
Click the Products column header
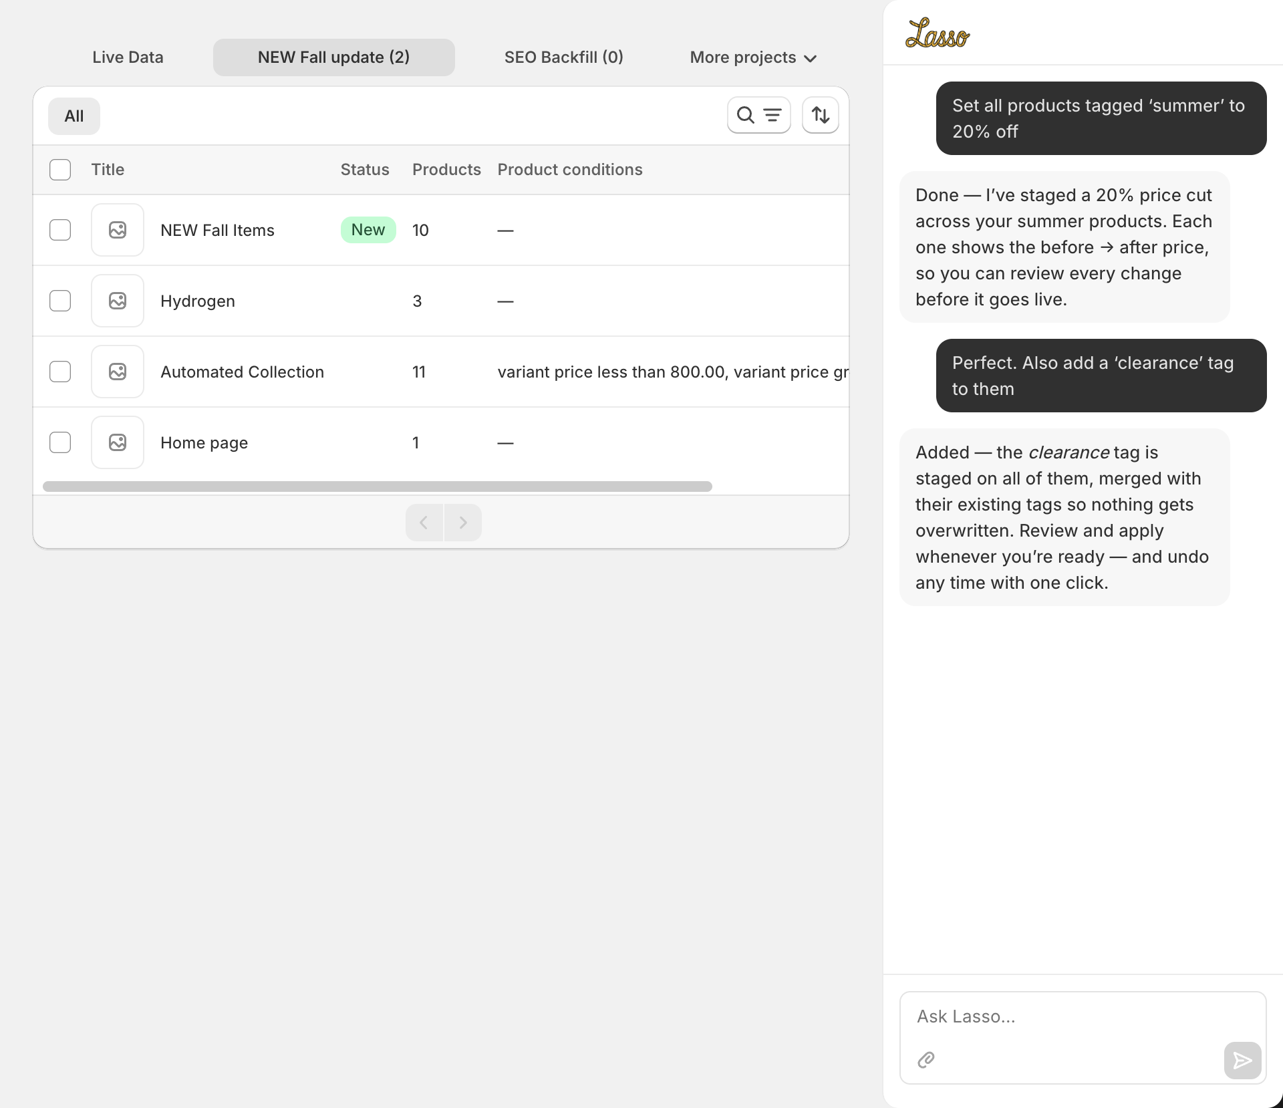[x=446, y=170]
